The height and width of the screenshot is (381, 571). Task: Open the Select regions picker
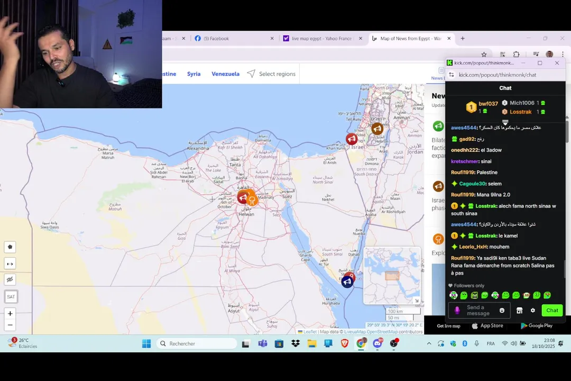coord(271,74)
